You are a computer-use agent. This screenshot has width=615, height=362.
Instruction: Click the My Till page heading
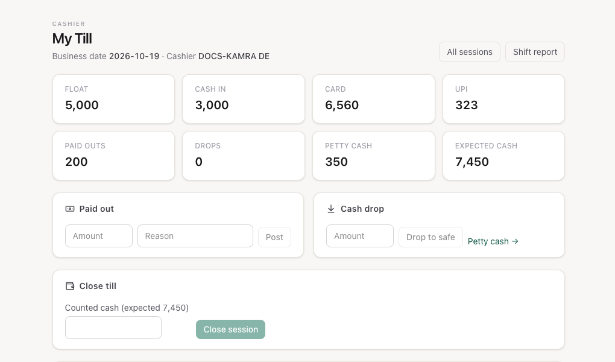72,39
